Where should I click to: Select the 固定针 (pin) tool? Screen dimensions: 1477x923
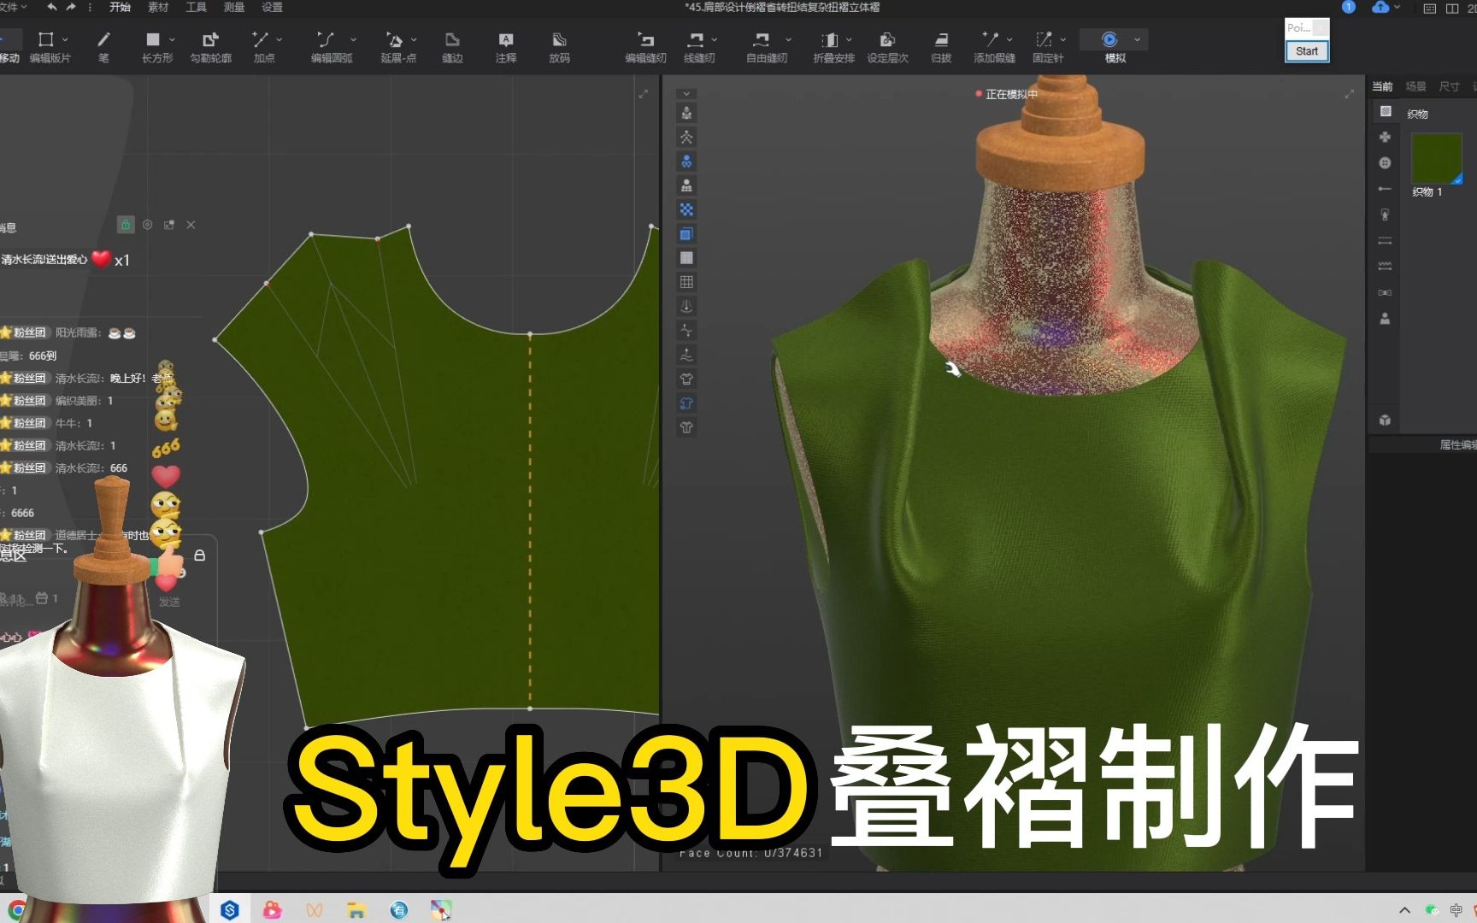coord(1047,47)
